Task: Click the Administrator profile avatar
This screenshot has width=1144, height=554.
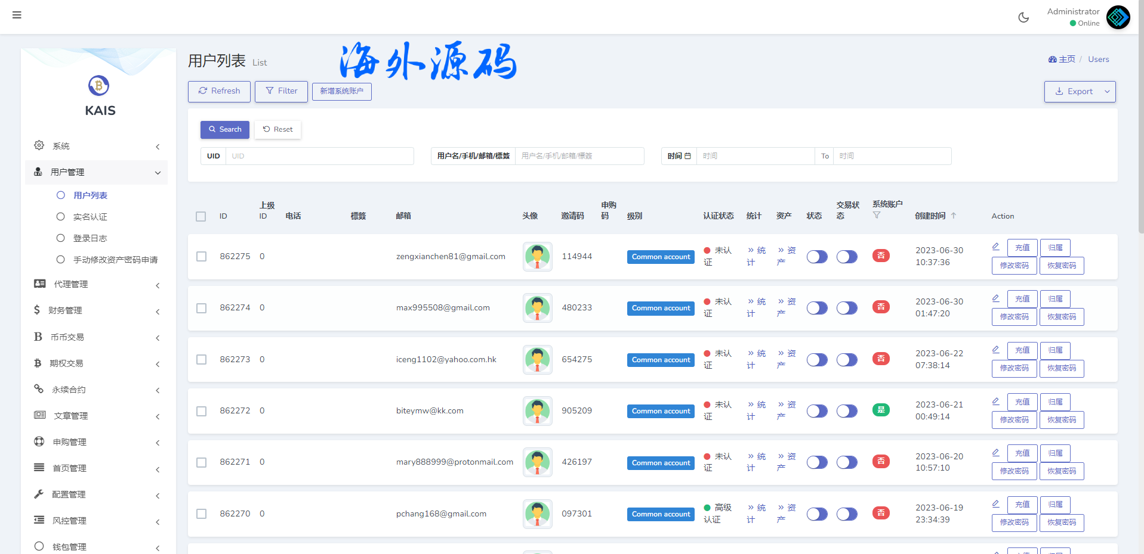Action: coord(1118,17)
